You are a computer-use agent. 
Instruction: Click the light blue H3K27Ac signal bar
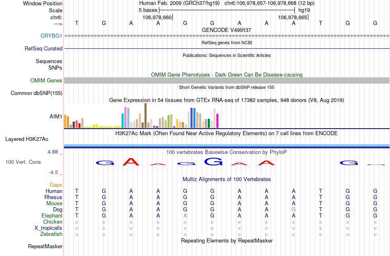coord(227,145)
